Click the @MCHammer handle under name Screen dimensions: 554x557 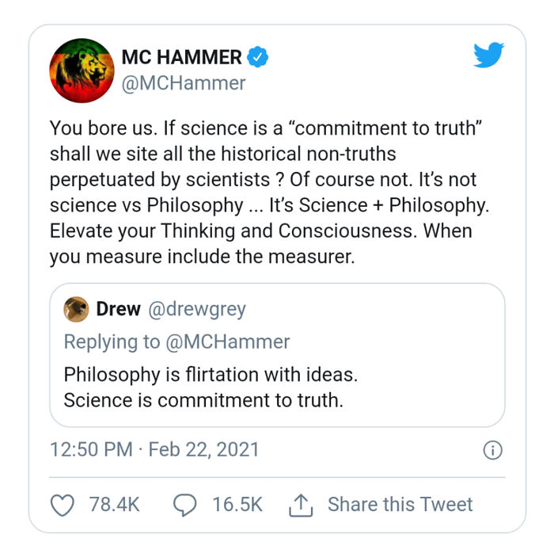(183, 82)
